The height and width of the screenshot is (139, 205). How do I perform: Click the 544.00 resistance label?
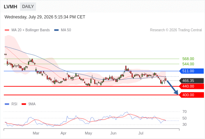(188, 64)
